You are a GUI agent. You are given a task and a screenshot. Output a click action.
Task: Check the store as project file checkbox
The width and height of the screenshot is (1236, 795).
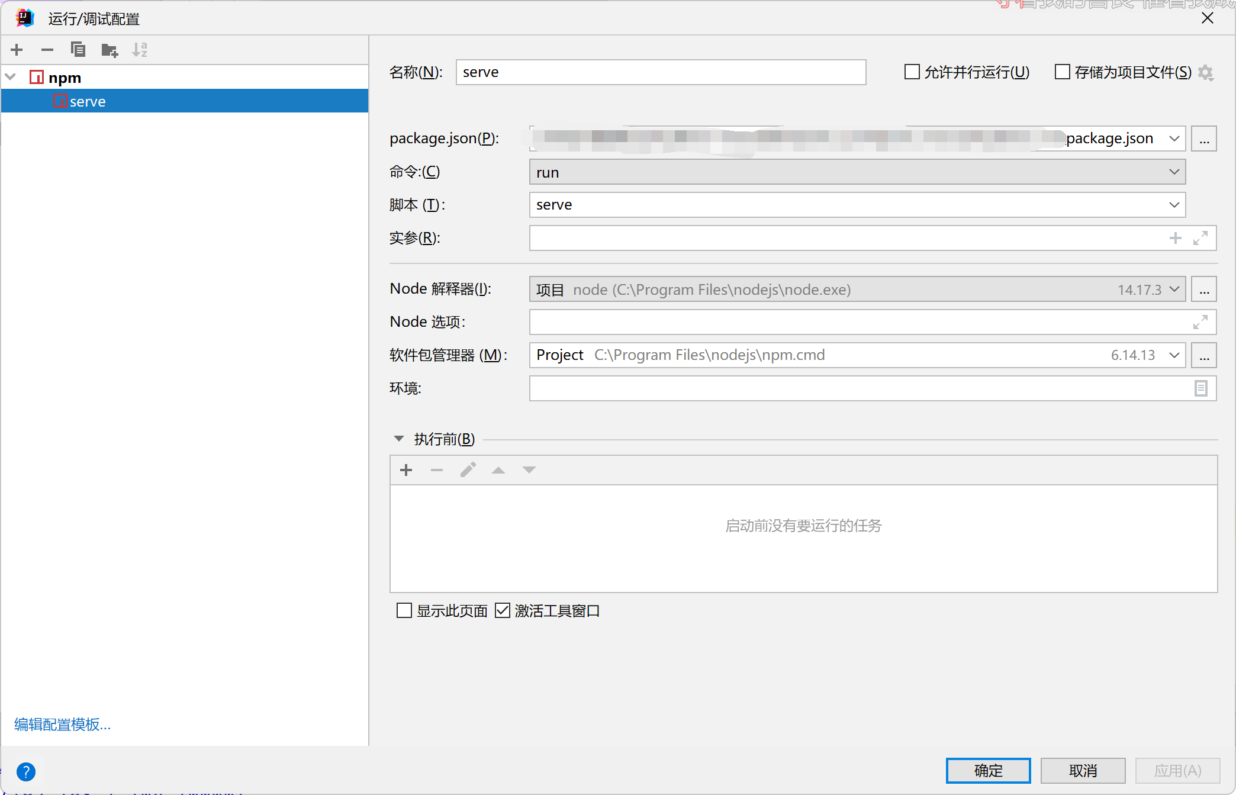click(x=1063, y=72)
